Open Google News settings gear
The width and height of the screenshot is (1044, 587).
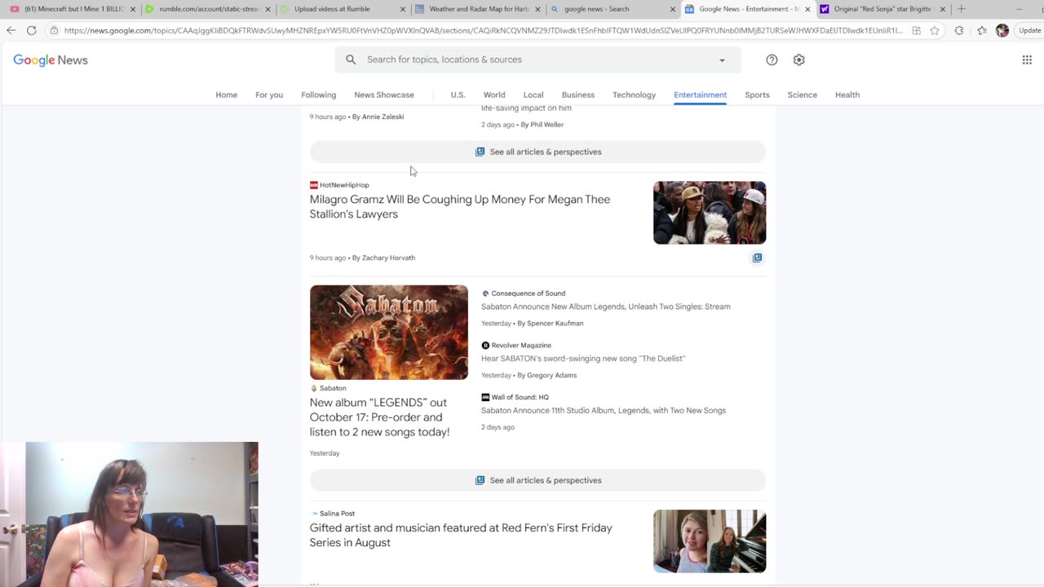point(799,60)
